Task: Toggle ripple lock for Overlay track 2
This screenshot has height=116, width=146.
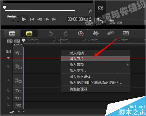Action: [8, 80]
